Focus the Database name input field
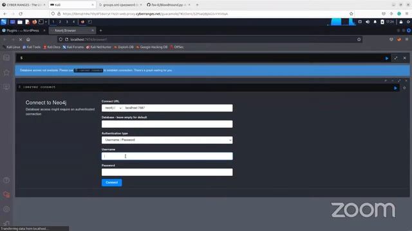Screen dimensions: 412x231 (x=167, y=124)
